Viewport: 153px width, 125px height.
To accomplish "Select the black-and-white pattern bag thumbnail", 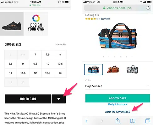I will point(132,69).
